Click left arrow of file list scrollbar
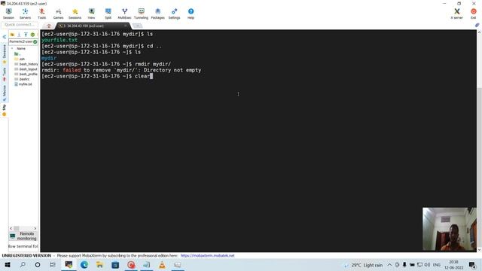Image resolution: width=482 pixels, height=271 pixels. click(x=11, y=228)
